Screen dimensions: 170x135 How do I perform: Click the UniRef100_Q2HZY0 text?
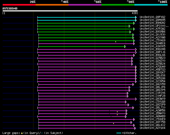click(x=152, y=61)
